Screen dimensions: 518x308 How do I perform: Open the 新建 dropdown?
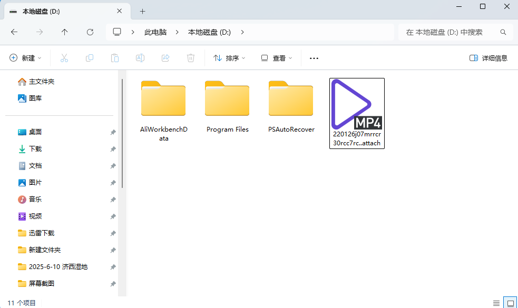coord(25,58)
